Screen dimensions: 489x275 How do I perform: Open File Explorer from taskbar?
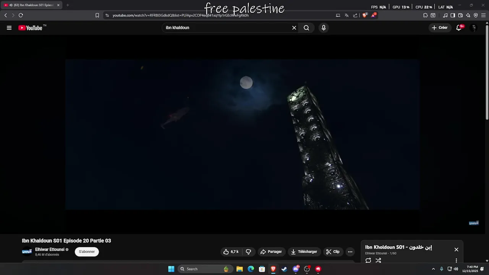pos(240,269)
